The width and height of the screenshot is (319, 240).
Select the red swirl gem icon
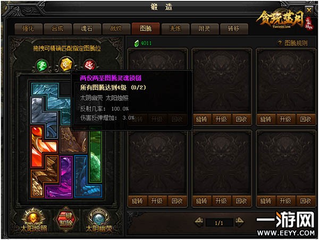(89, 65)
